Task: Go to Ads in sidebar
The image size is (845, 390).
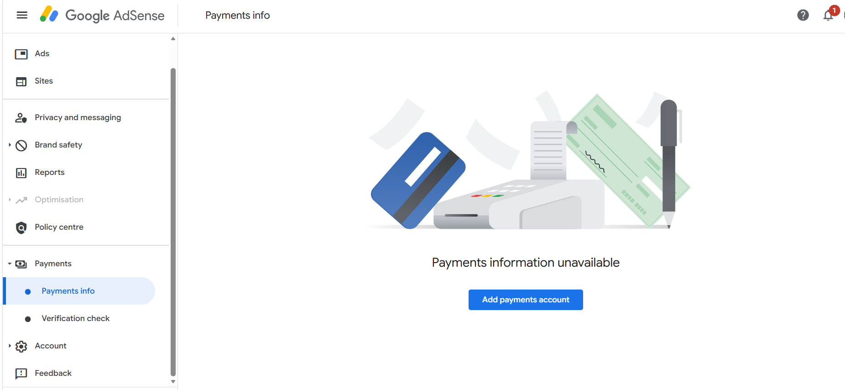Action: pyautogui.click(x=42, y=53)
